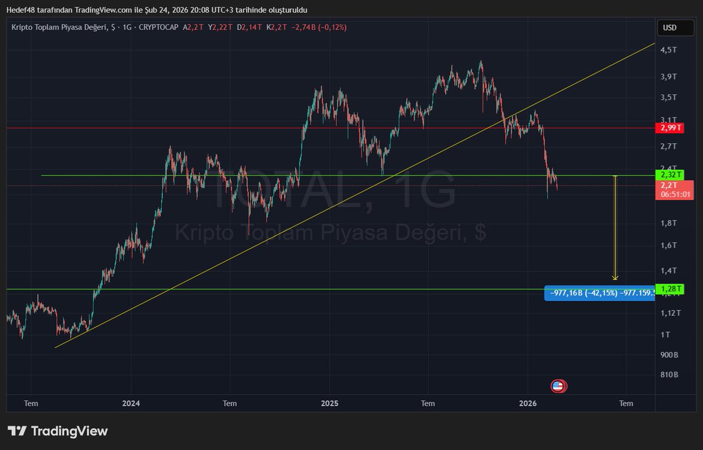This screenshot has height=450, width=703.
Task: Click the 2,2T current price label
Action: tap(669, 186)
